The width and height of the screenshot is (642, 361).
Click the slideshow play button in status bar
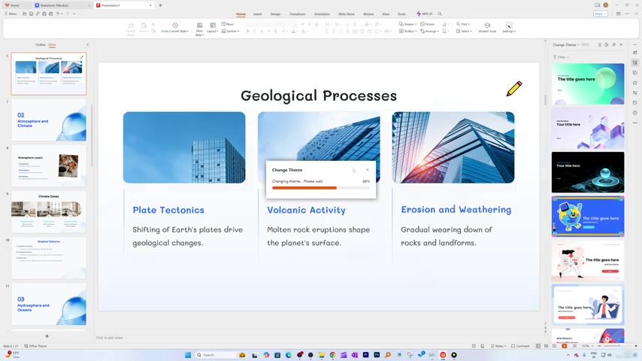(565, 346)
